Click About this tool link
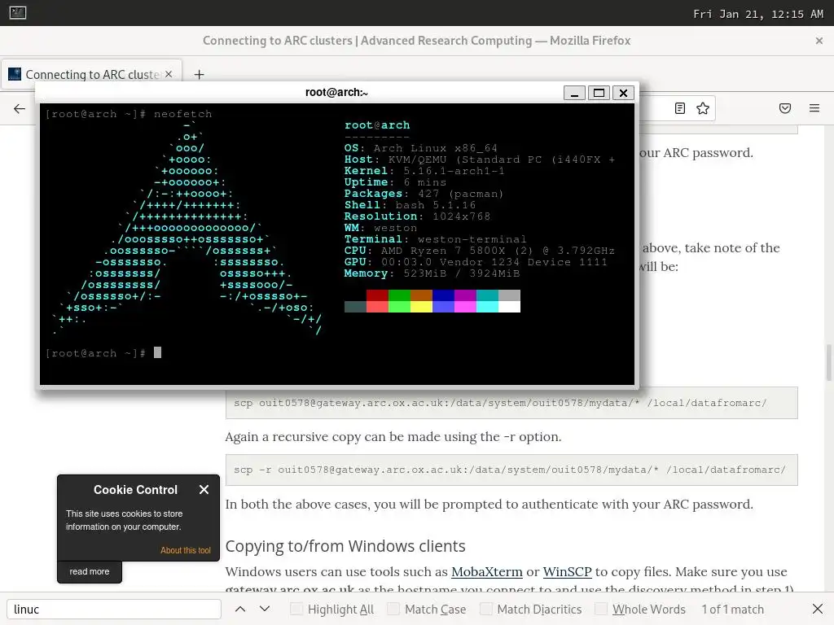 click(x=186, y=550)
